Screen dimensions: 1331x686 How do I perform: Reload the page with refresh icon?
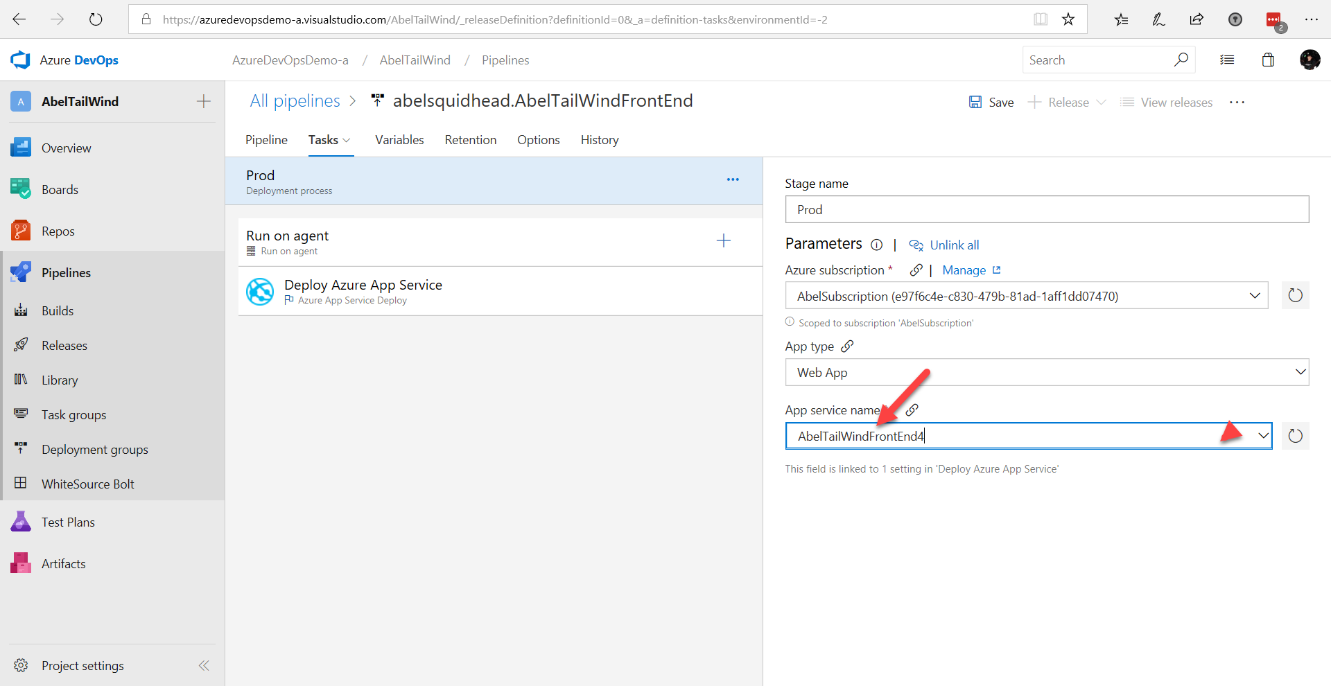pyautogui.click(x=96, y=19)
